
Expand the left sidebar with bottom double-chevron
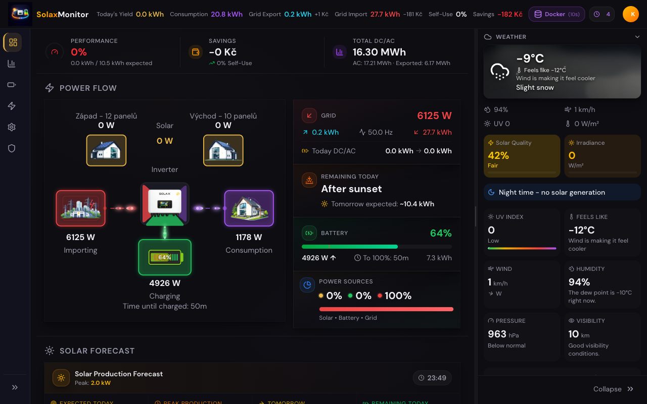(x=14, y=387)
